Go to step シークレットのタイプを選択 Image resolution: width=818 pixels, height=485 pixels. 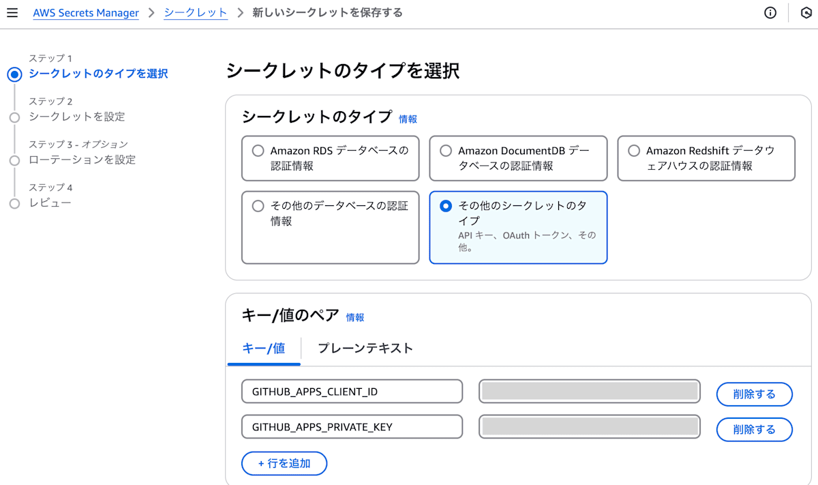click(98, 74)
